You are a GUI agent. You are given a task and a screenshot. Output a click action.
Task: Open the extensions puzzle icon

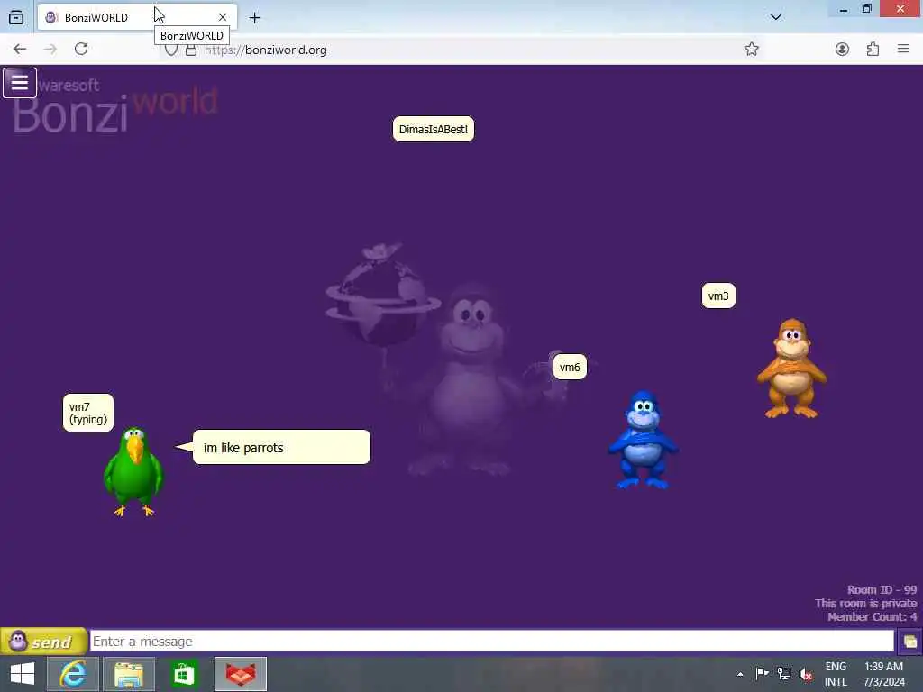(873, 50)
